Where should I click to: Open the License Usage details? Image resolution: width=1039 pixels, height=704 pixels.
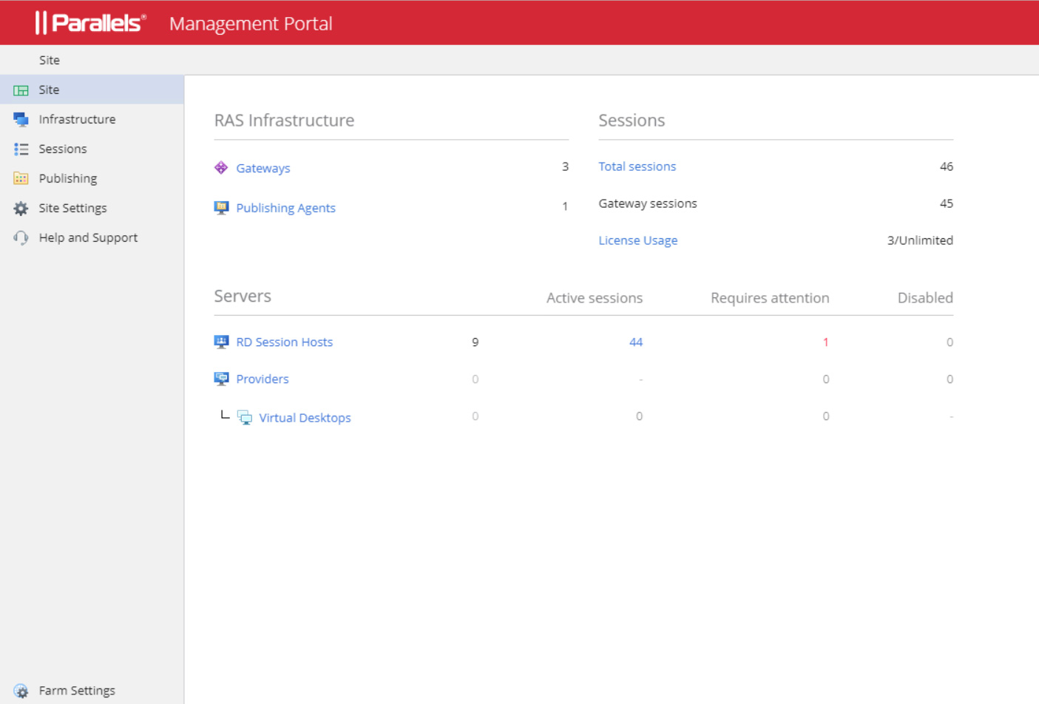pos(637,240)
